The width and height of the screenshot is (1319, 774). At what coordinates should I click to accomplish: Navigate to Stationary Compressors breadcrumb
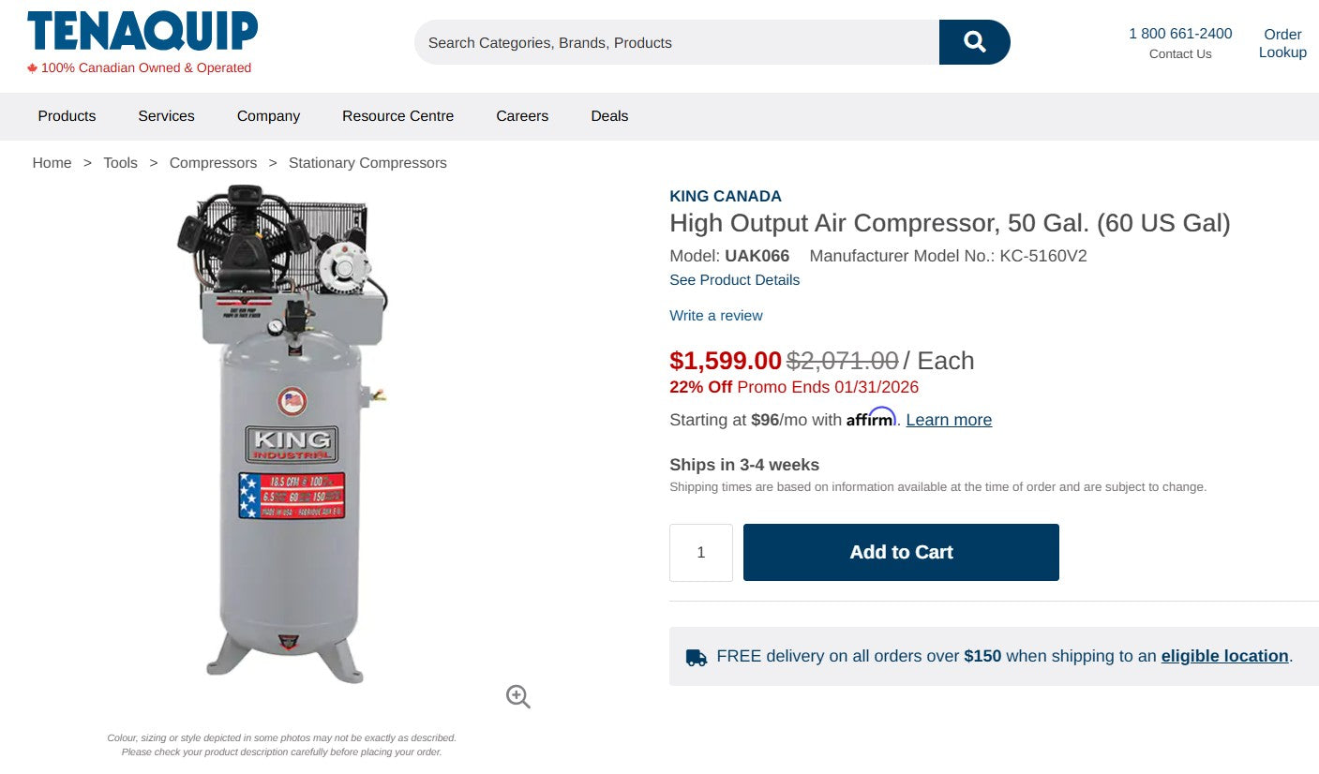click(x=367, y=162)
